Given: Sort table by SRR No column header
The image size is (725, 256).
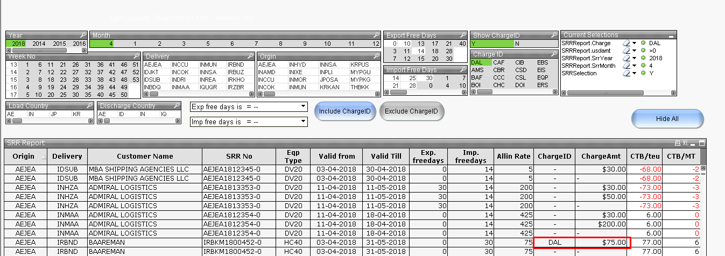Looking at the screenshot, I should point(240,157).
